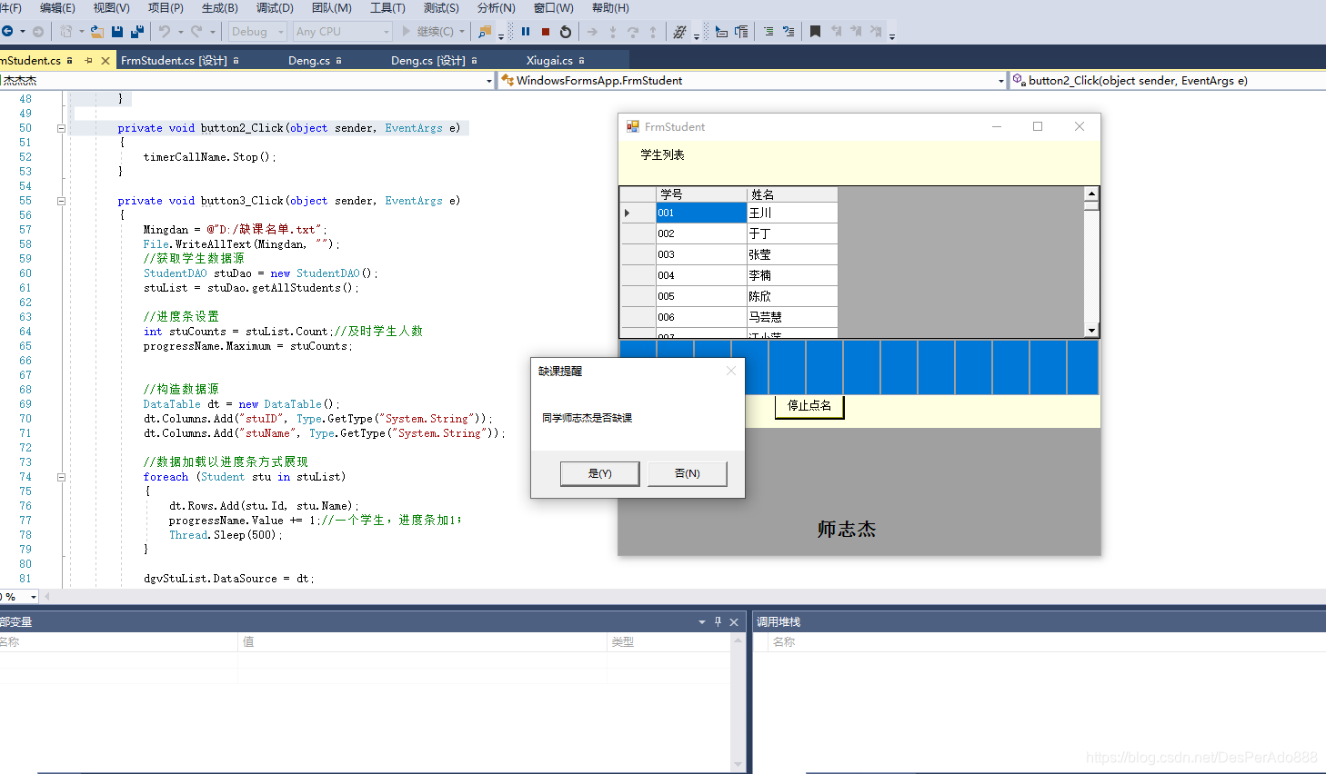The height and width of the screenshot is (774, 1326).
Task: Stop debugging with the red square icon
Action: pyautogui.click(x=546, y=32)
